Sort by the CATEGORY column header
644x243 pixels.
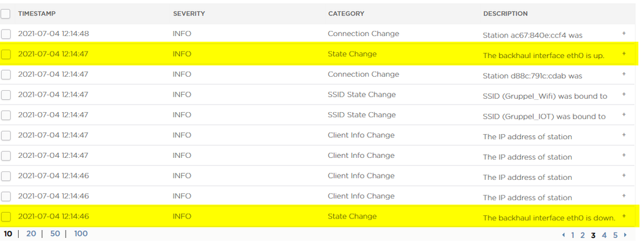point(346,14)
